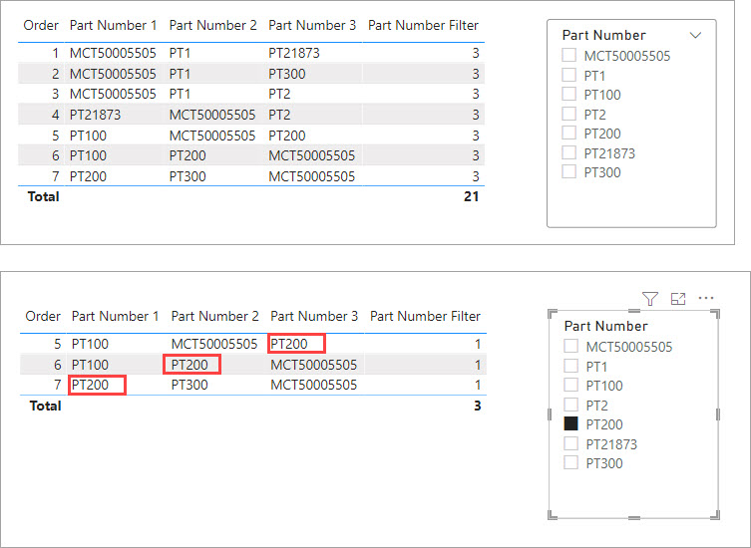Open focus mode for the lower slicer
Screen dimensions: 751x548
click(678, 299)
